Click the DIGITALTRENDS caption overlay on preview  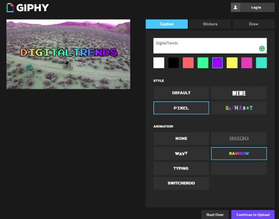click(x=69, y=53)
